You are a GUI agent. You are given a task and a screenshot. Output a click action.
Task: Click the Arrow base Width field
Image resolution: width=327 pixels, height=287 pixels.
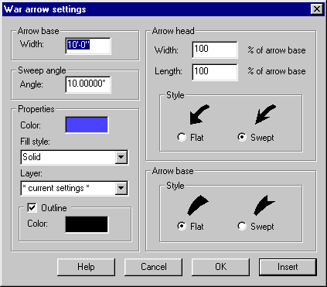coord(88,46)
